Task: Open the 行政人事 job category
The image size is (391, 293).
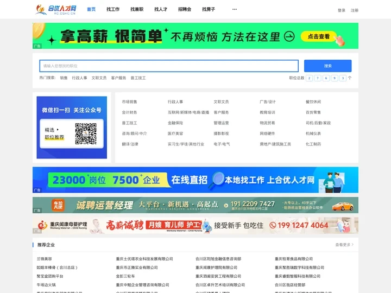Action: (x=175, y=101)
